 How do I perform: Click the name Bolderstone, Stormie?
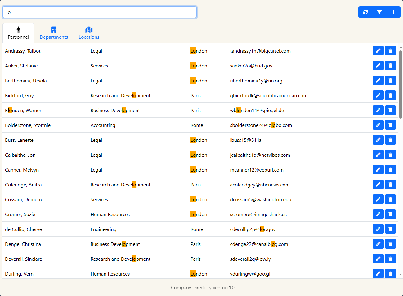28,125
